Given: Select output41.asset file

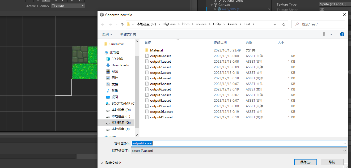Looking at the screenshot, I should [161, 117].
